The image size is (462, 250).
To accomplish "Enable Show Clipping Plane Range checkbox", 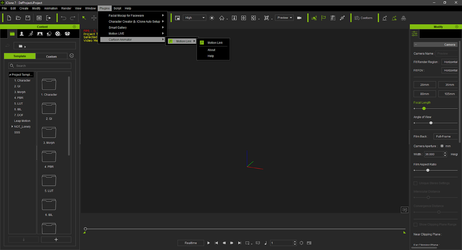I will 416,224.
